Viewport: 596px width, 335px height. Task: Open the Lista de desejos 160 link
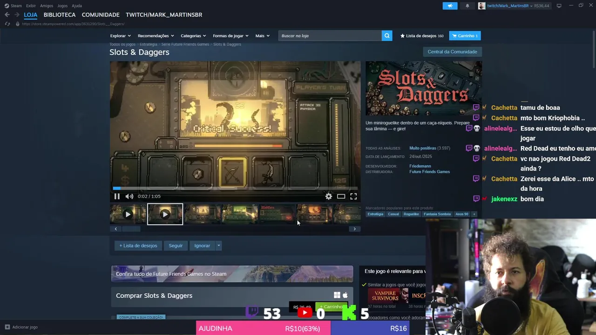(422, 36)
